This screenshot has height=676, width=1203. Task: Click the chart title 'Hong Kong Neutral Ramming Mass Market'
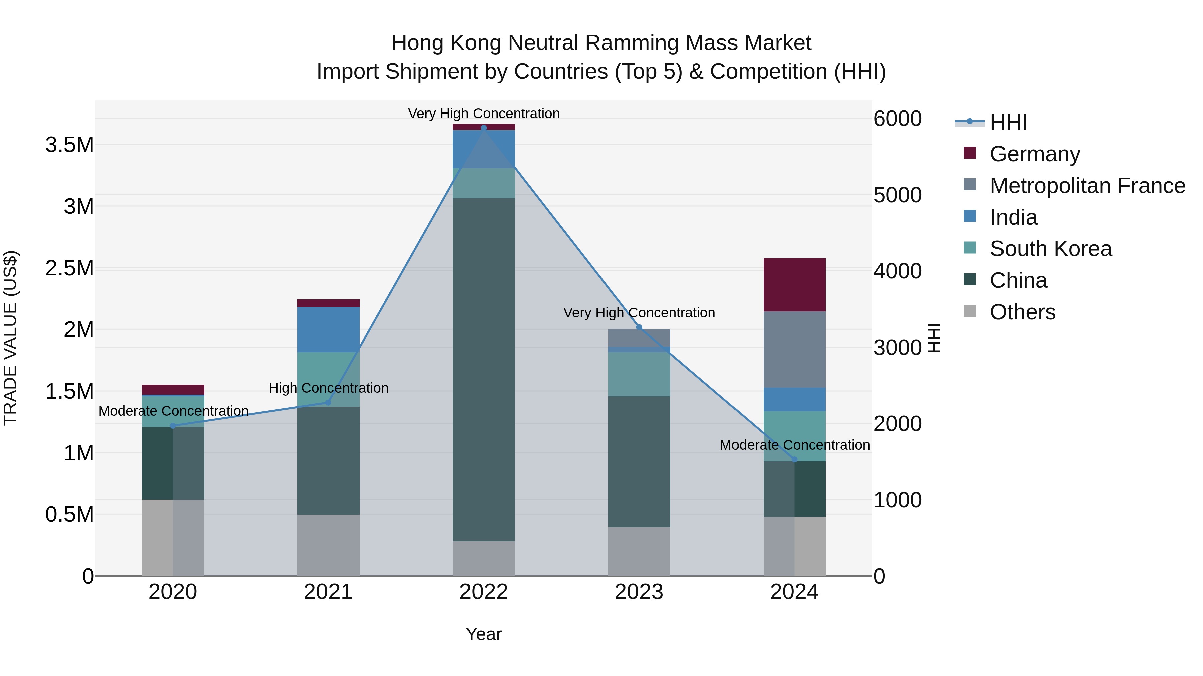[601, 43]
